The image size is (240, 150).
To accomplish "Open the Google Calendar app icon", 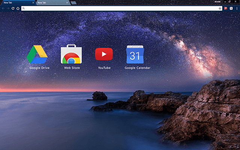I will pyautogui.click(x=135, y=55).
